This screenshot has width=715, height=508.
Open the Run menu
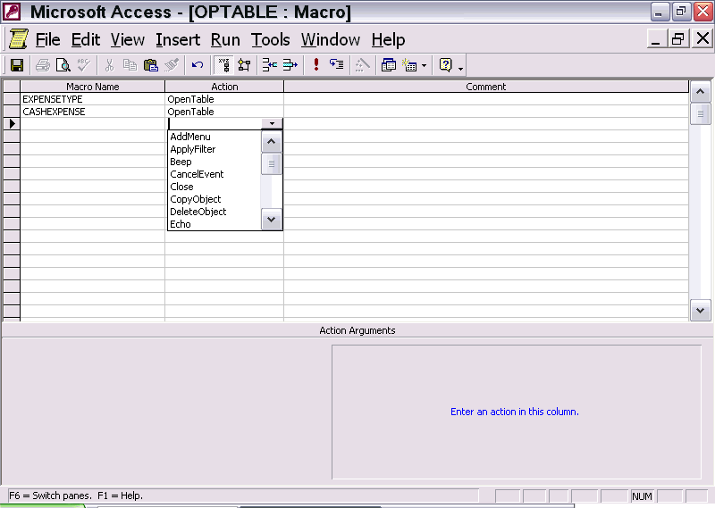point(225,40)
